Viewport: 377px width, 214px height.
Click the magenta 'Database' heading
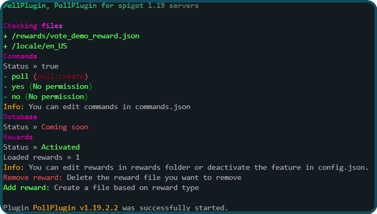point(20,117)
